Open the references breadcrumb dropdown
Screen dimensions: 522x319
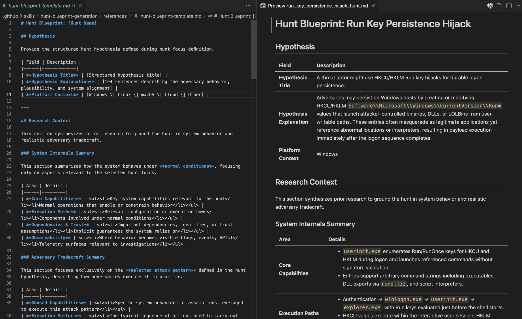(115, 16)
